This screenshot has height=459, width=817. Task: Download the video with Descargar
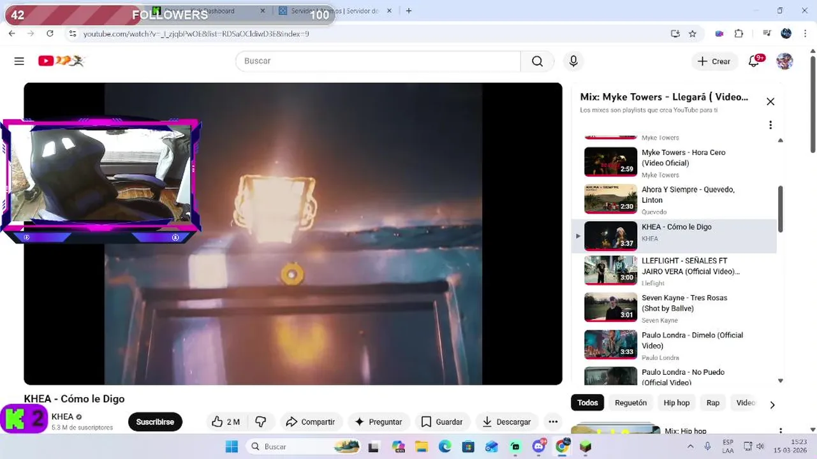click(507, 422)
